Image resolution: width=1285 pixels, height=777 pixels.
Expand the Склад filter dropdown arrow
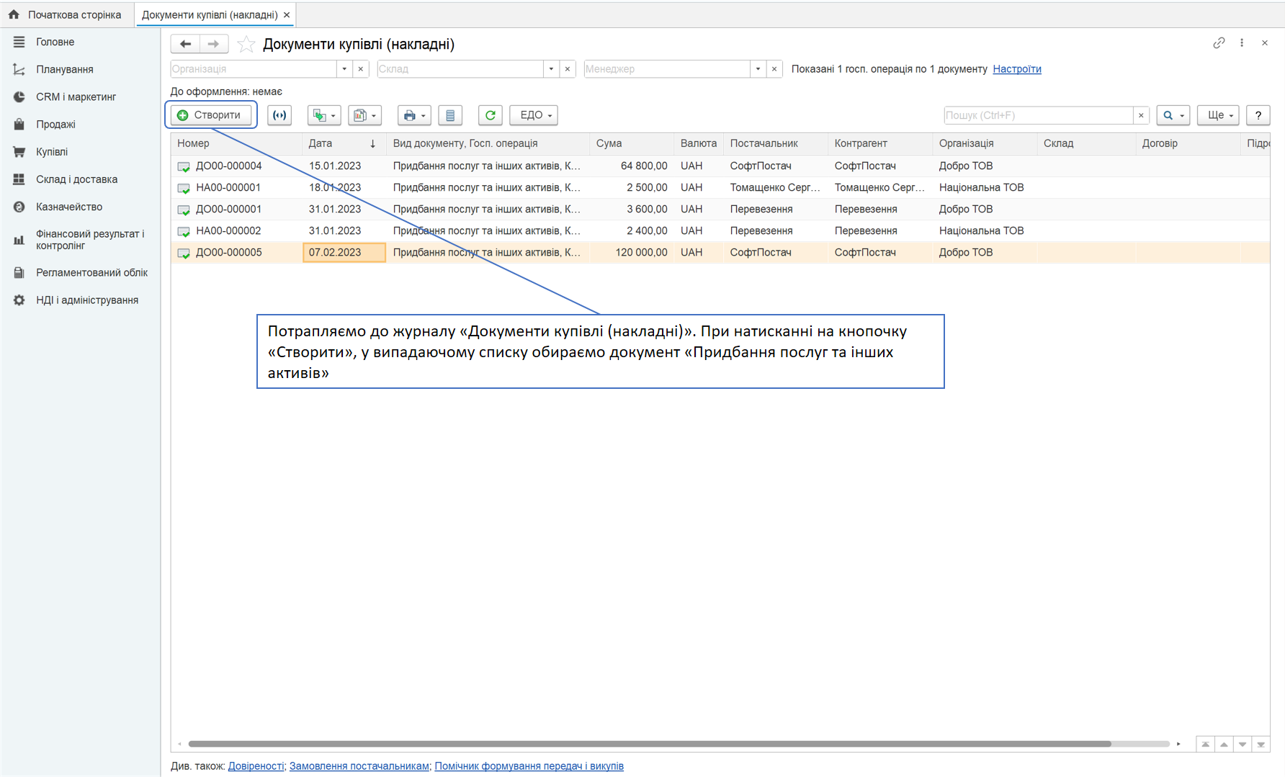click(551, 69)
